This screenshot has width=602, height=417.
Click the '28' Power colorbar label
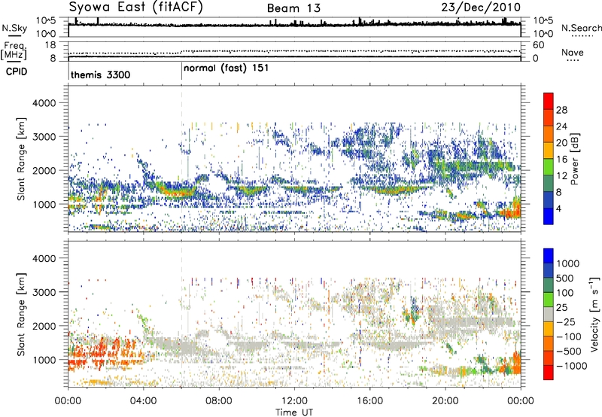(561, 110)
